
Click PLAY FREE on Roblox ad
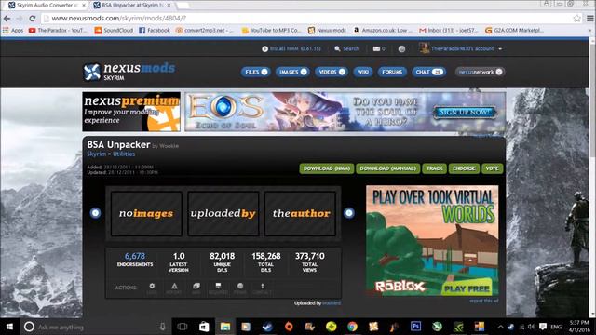click(x=467, y=288)
